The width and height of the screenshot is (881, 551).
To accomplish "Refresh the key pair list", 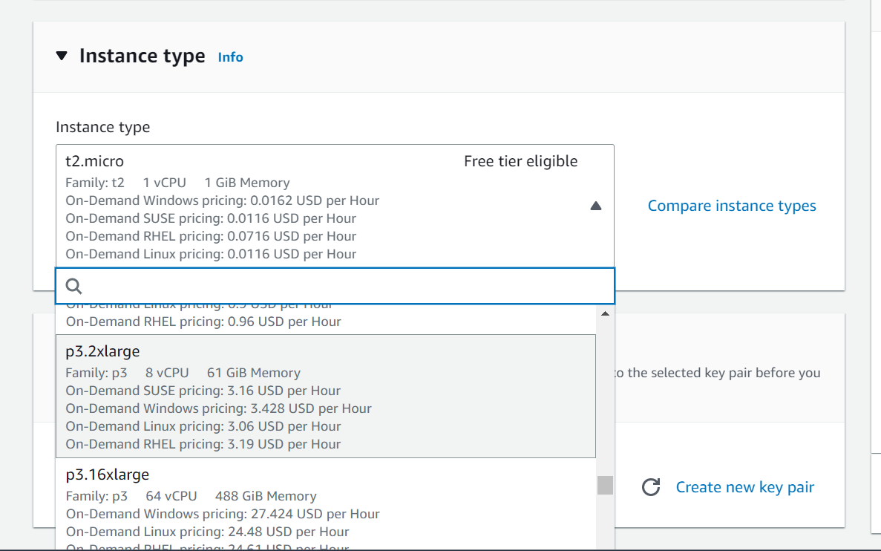I will (651, 487).
